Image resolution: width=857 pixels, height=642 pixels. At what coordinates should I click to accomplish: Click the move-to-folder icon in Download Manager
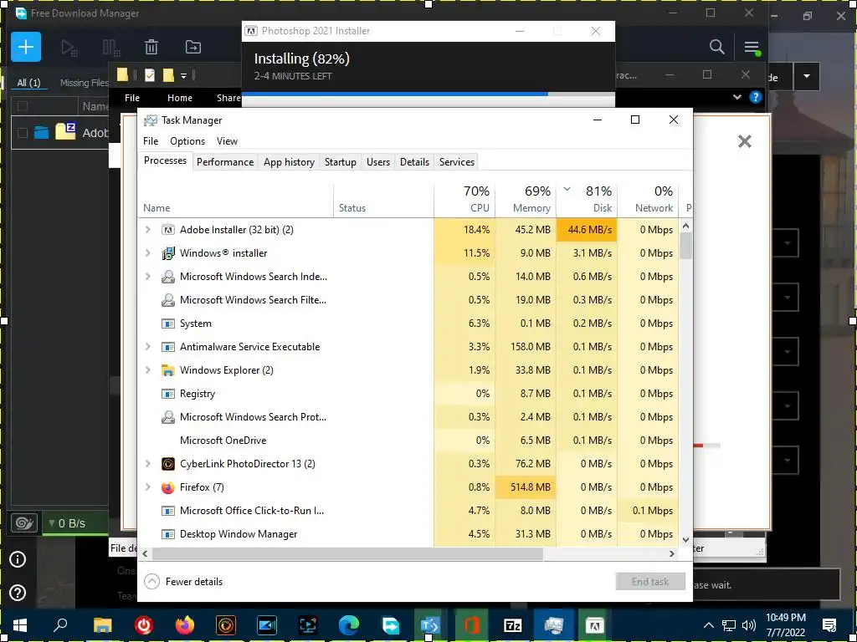click(193, 47)
